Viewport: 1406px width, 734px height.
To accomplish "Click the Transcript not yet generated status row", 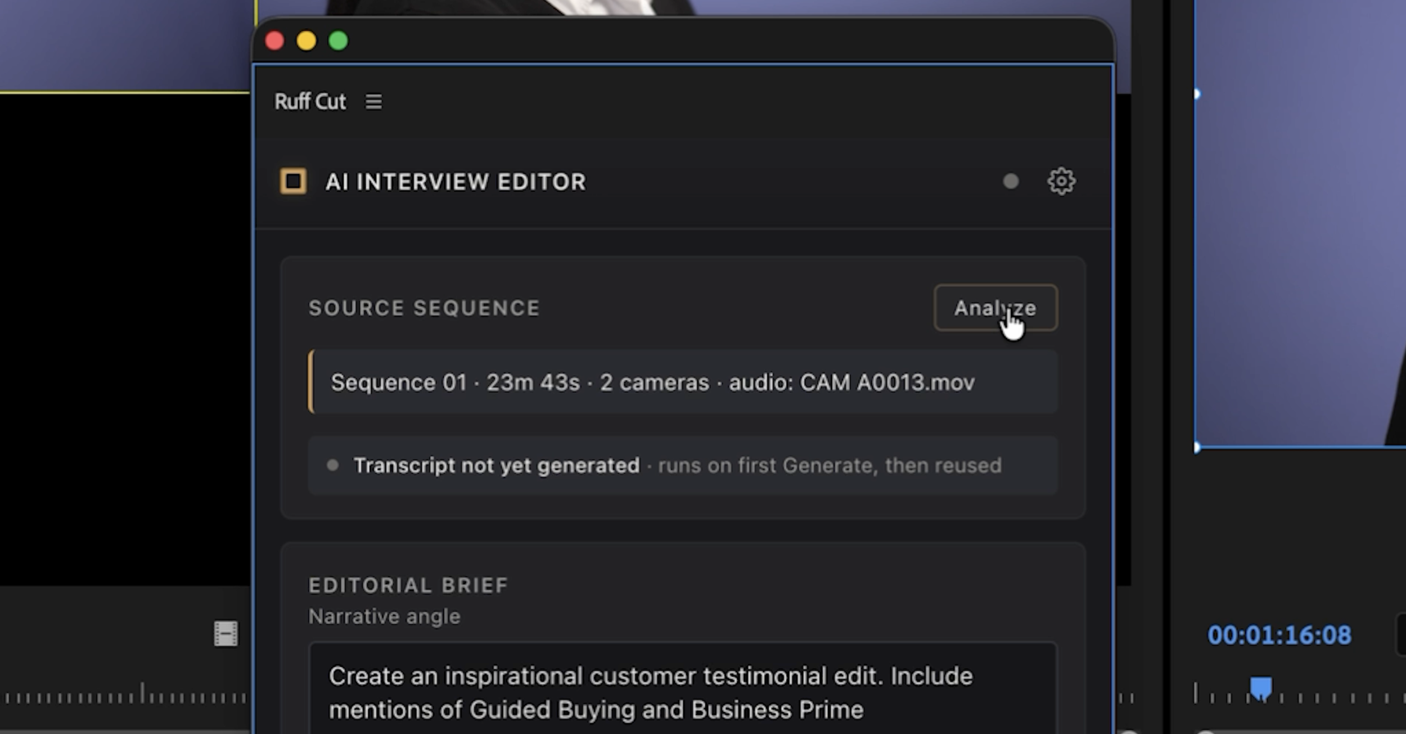I will [x=683, y=465].
